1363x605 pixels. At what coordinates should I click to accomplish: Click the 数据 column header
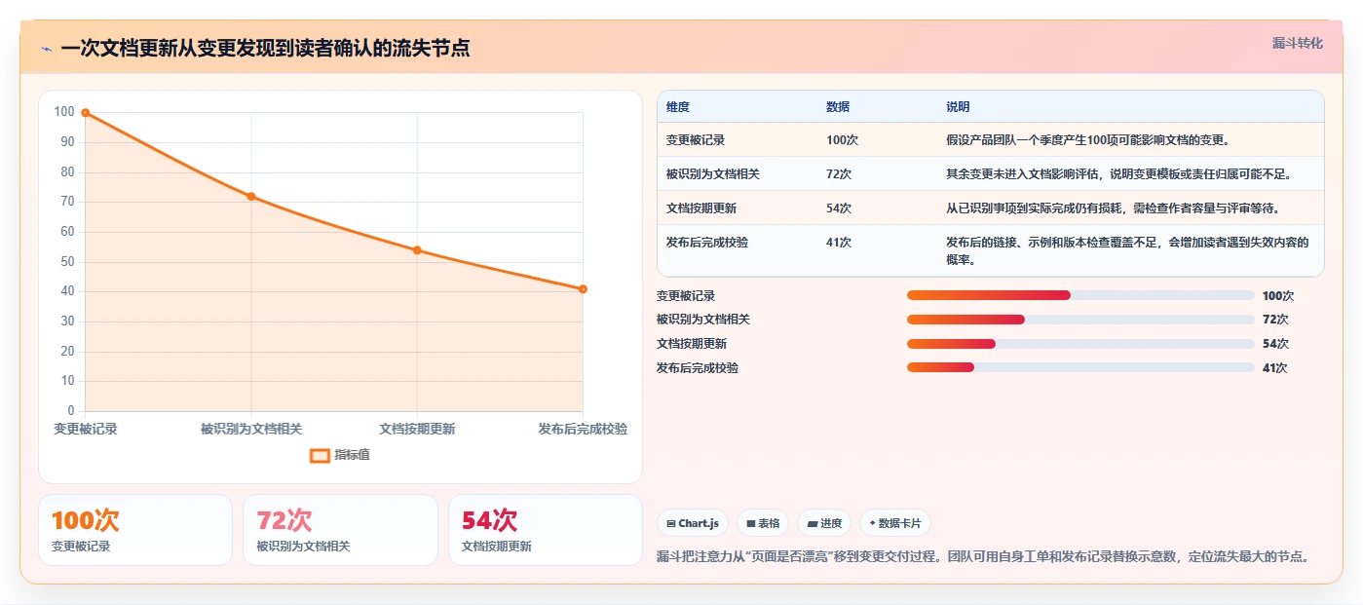(838, 107)
